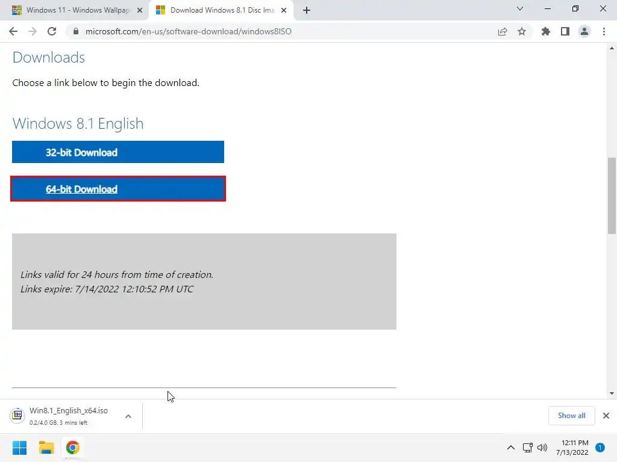This screenshot has height=462, width=617.
Task: Open the Windows Start menu
Action: pos(19,448)
